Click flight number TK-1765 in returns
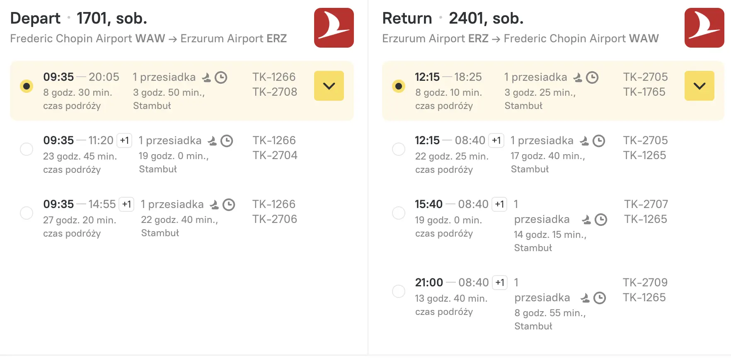 point(644,92)
